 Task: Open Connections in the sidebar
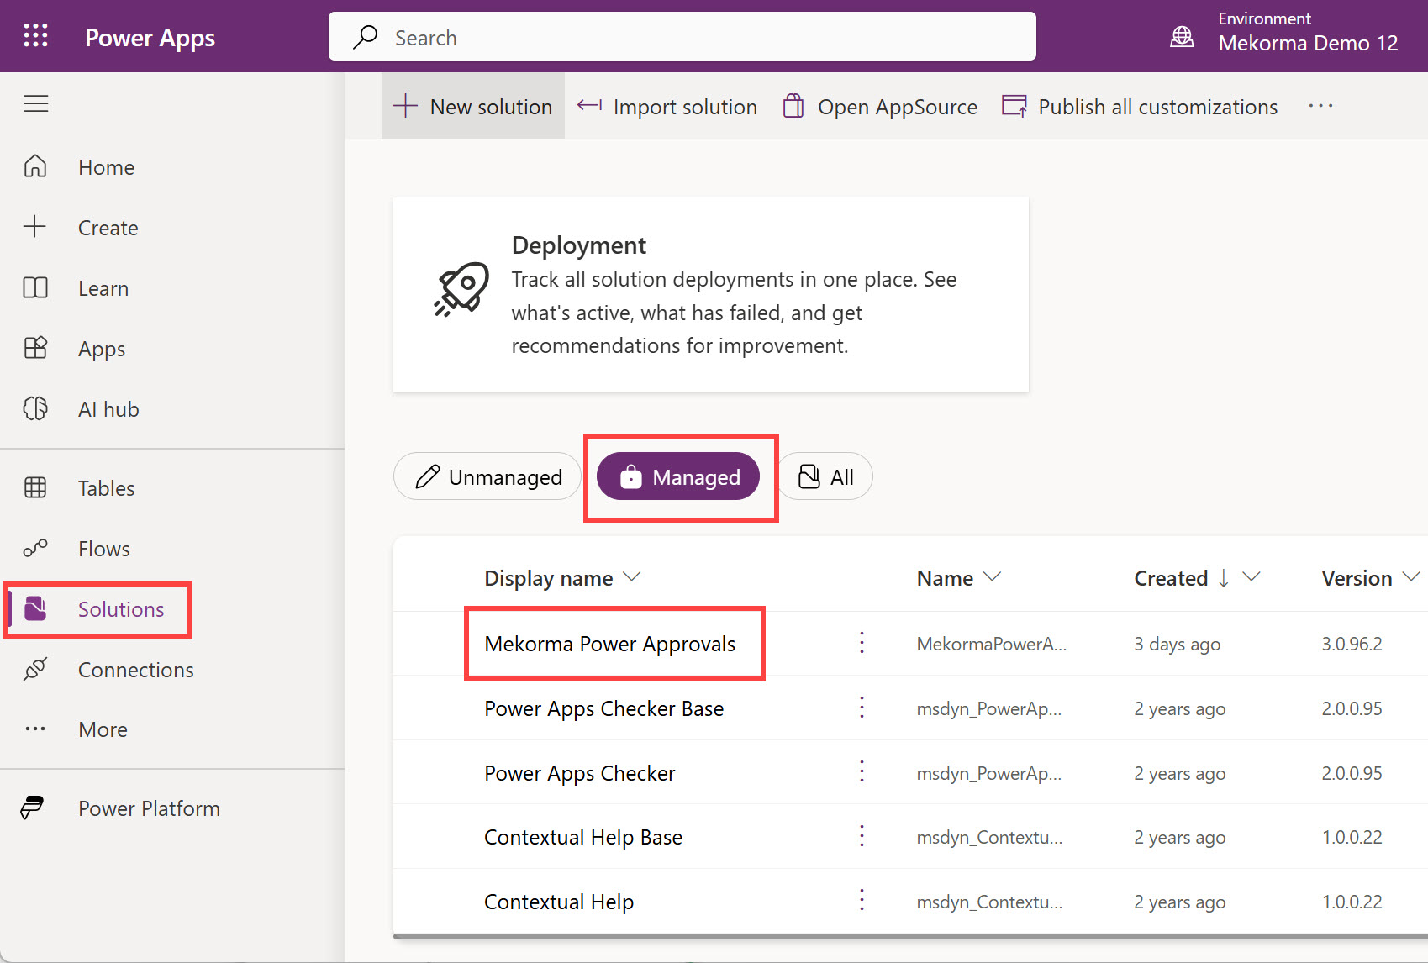pos(135,670)
